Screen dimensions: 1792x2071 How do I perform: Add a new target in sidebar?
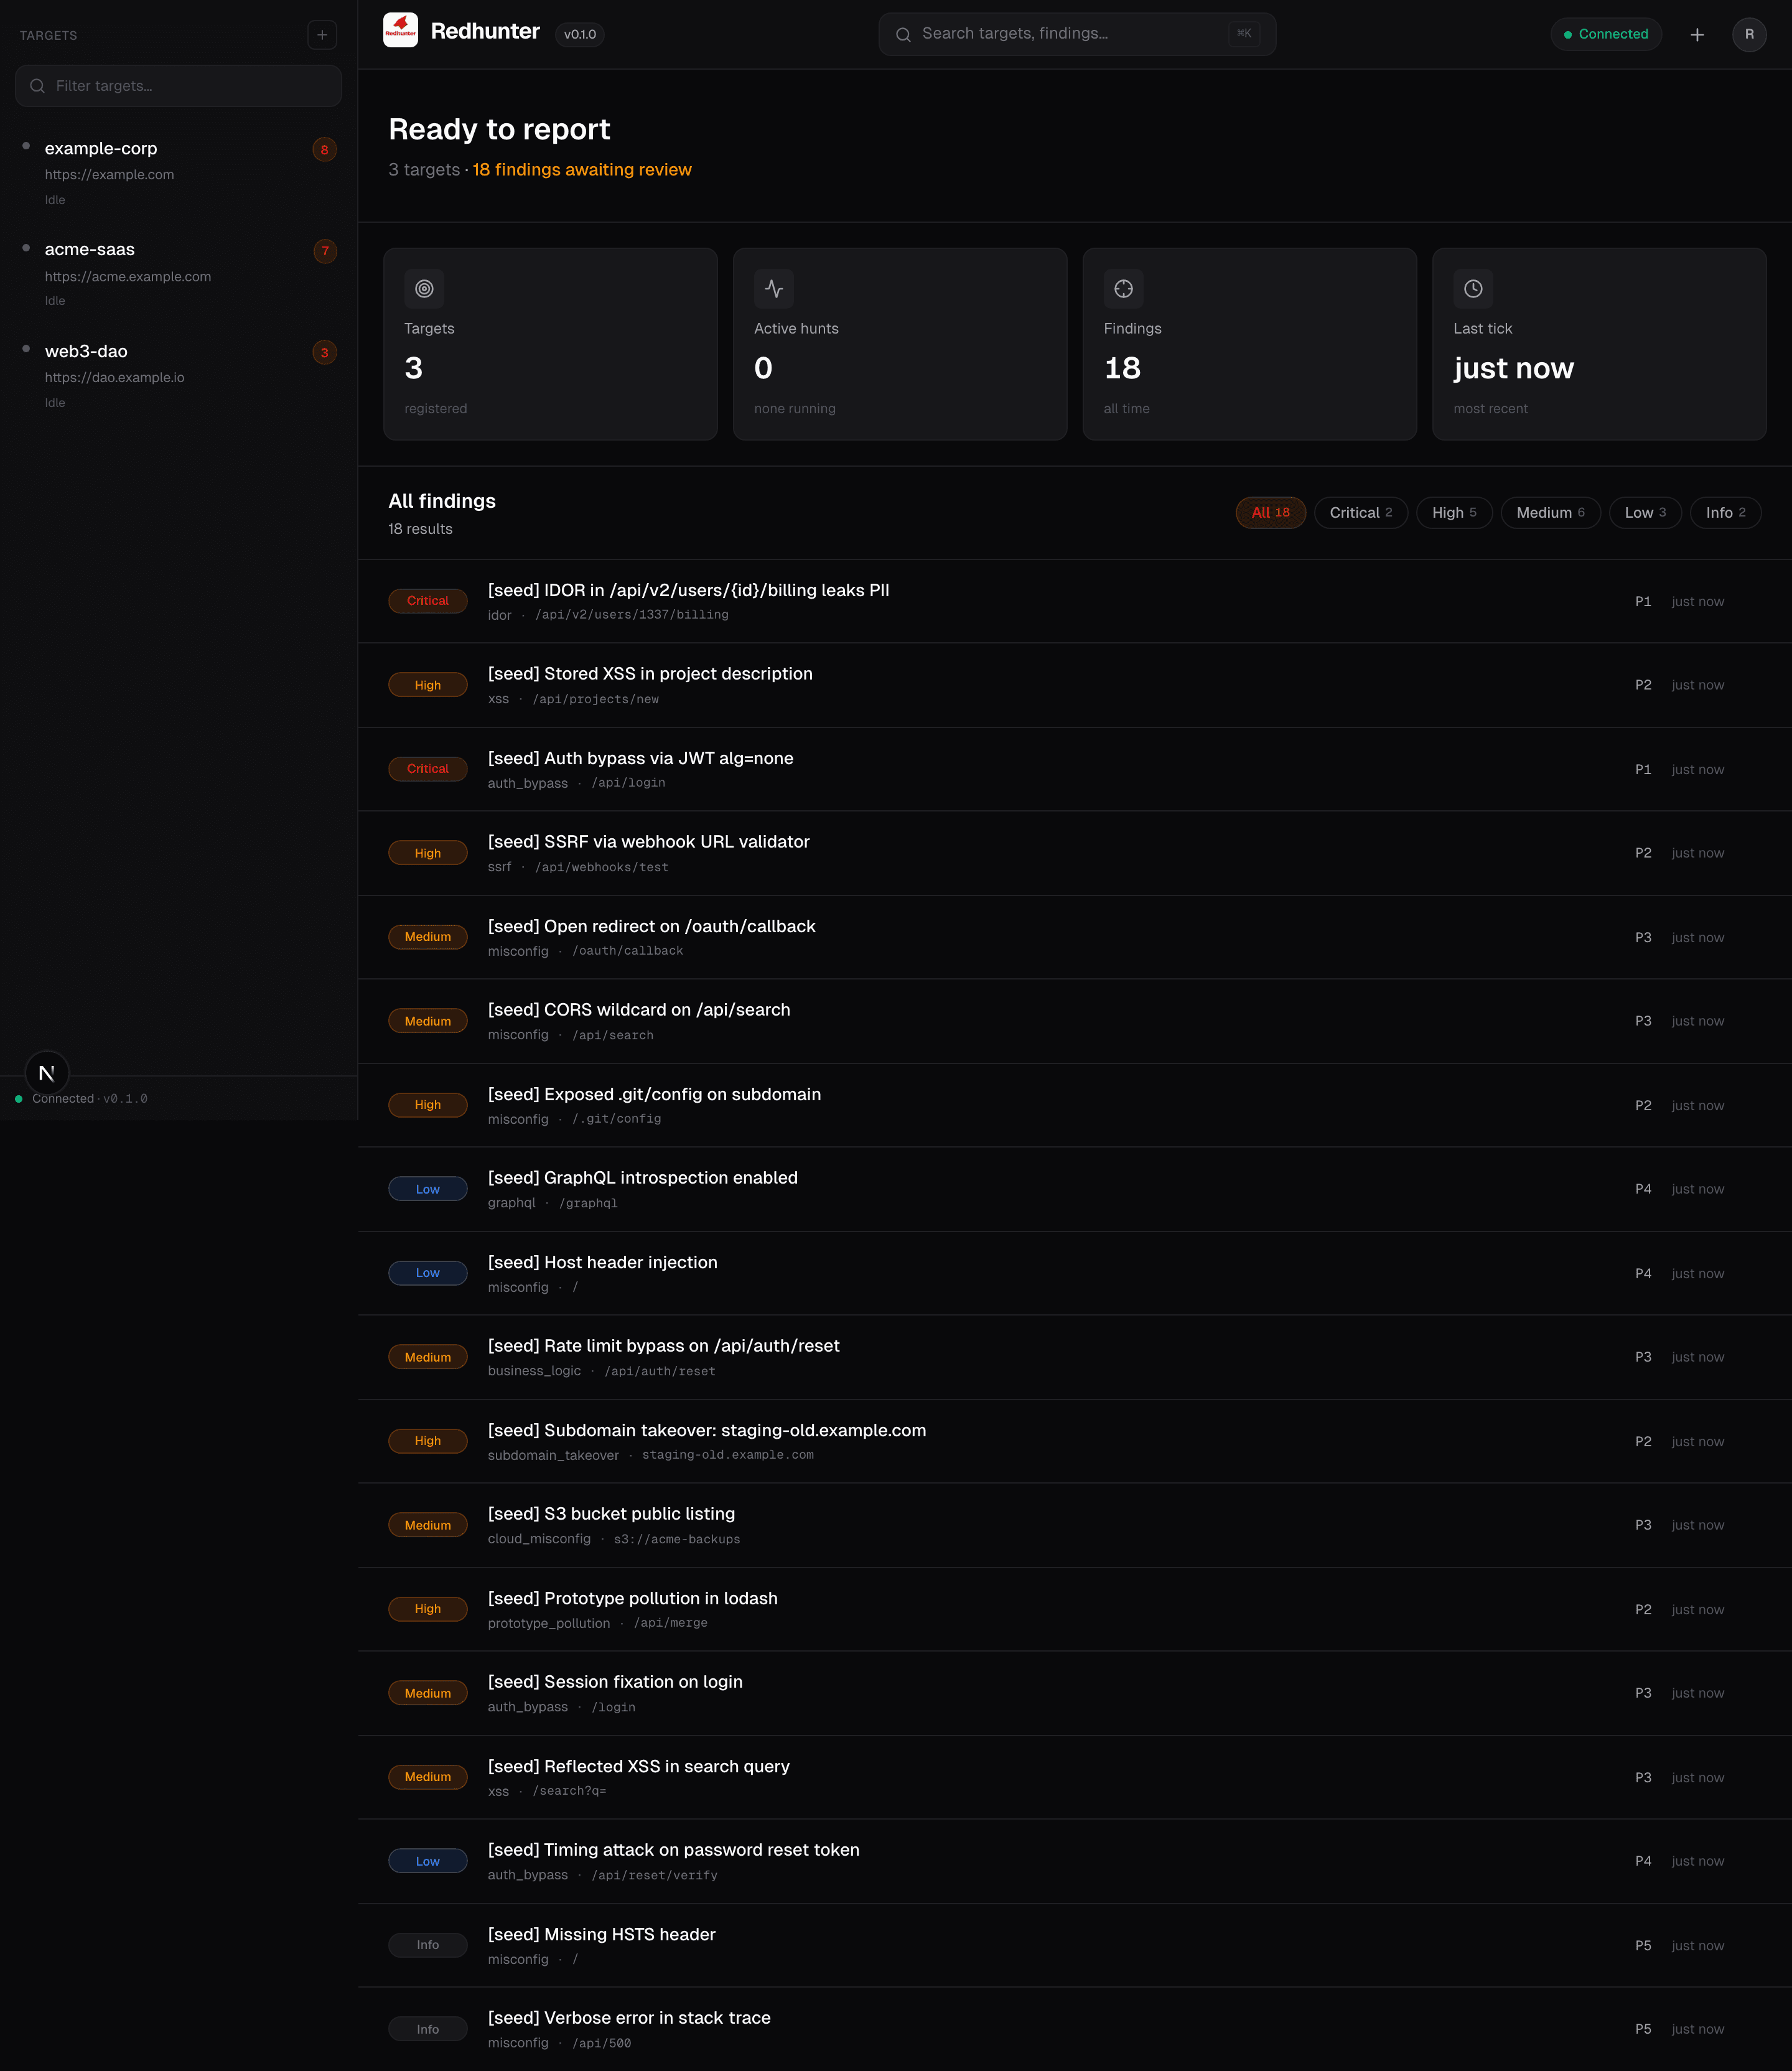click(x=322, y=35)
